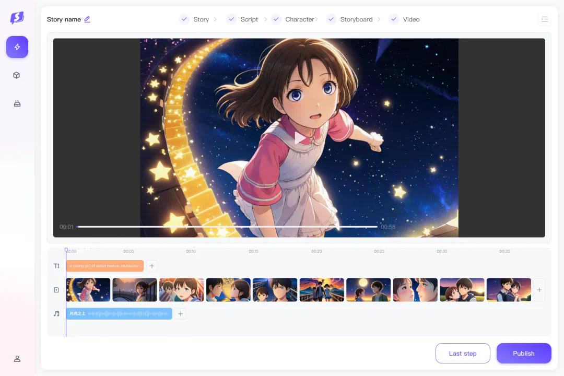Add a new scene after last thumbnail
Viewport: 564px width, 376px height.
tap(539, 290)
